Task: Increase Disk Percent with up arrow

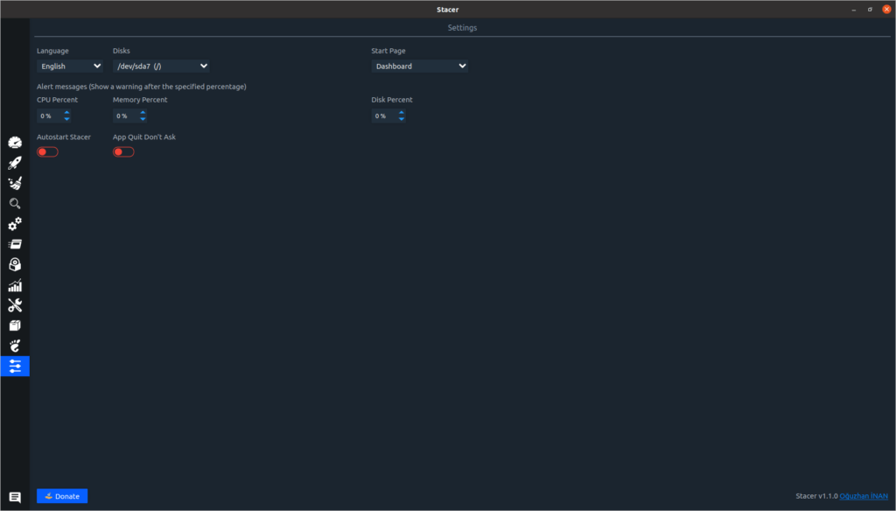Action: coord(401,113)
